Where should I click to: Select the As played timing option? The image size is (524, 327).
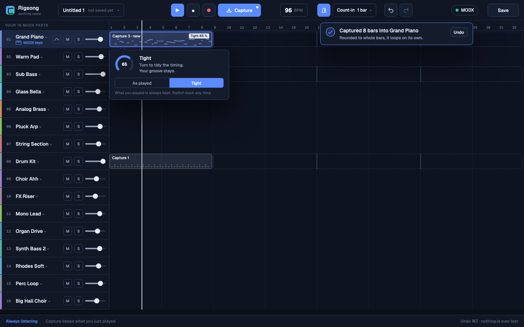click(142, 83)
